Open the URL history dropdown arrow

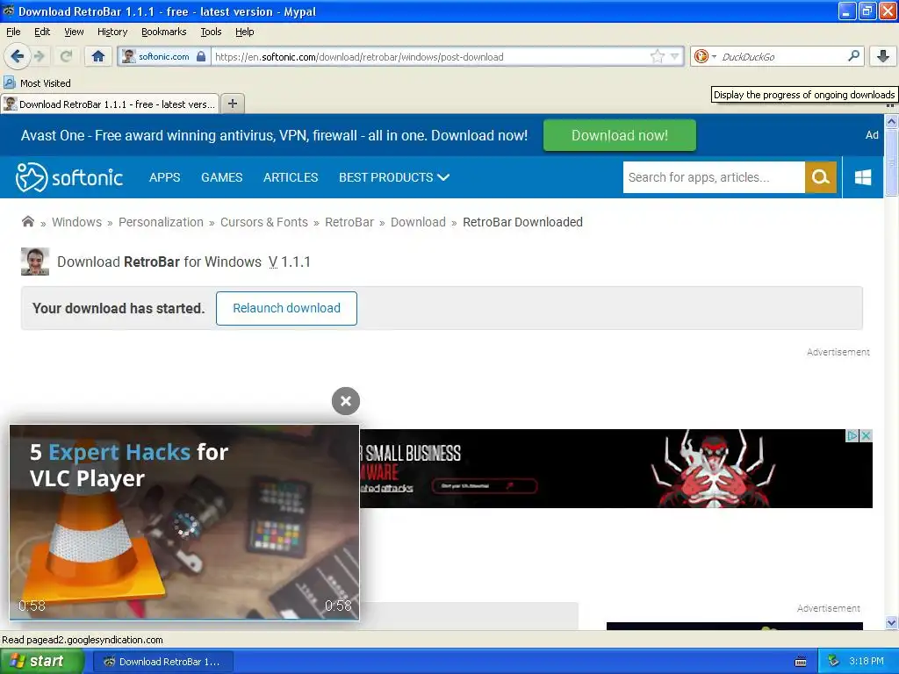coord(675,56)
